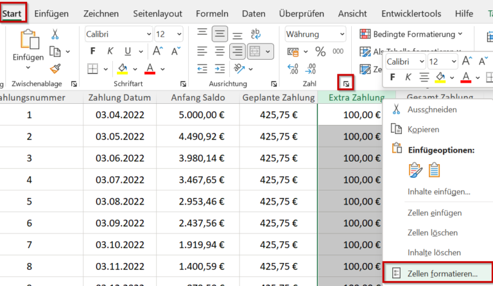This screenshot has width=493, height=286.
Task: Toggle bold F in the mini toolbar
Action: (x=392, y=77)
